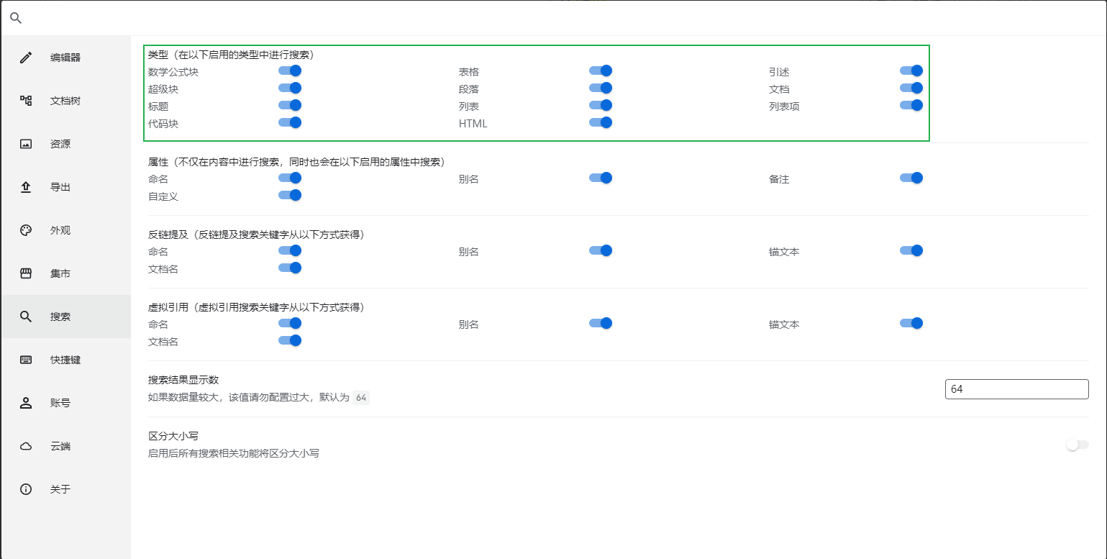Click the 类型（在以下启用的类型中进行搜索） heading
Image resolution: width=1107 pixels, height=559 pixels.
tap(230, 55)
